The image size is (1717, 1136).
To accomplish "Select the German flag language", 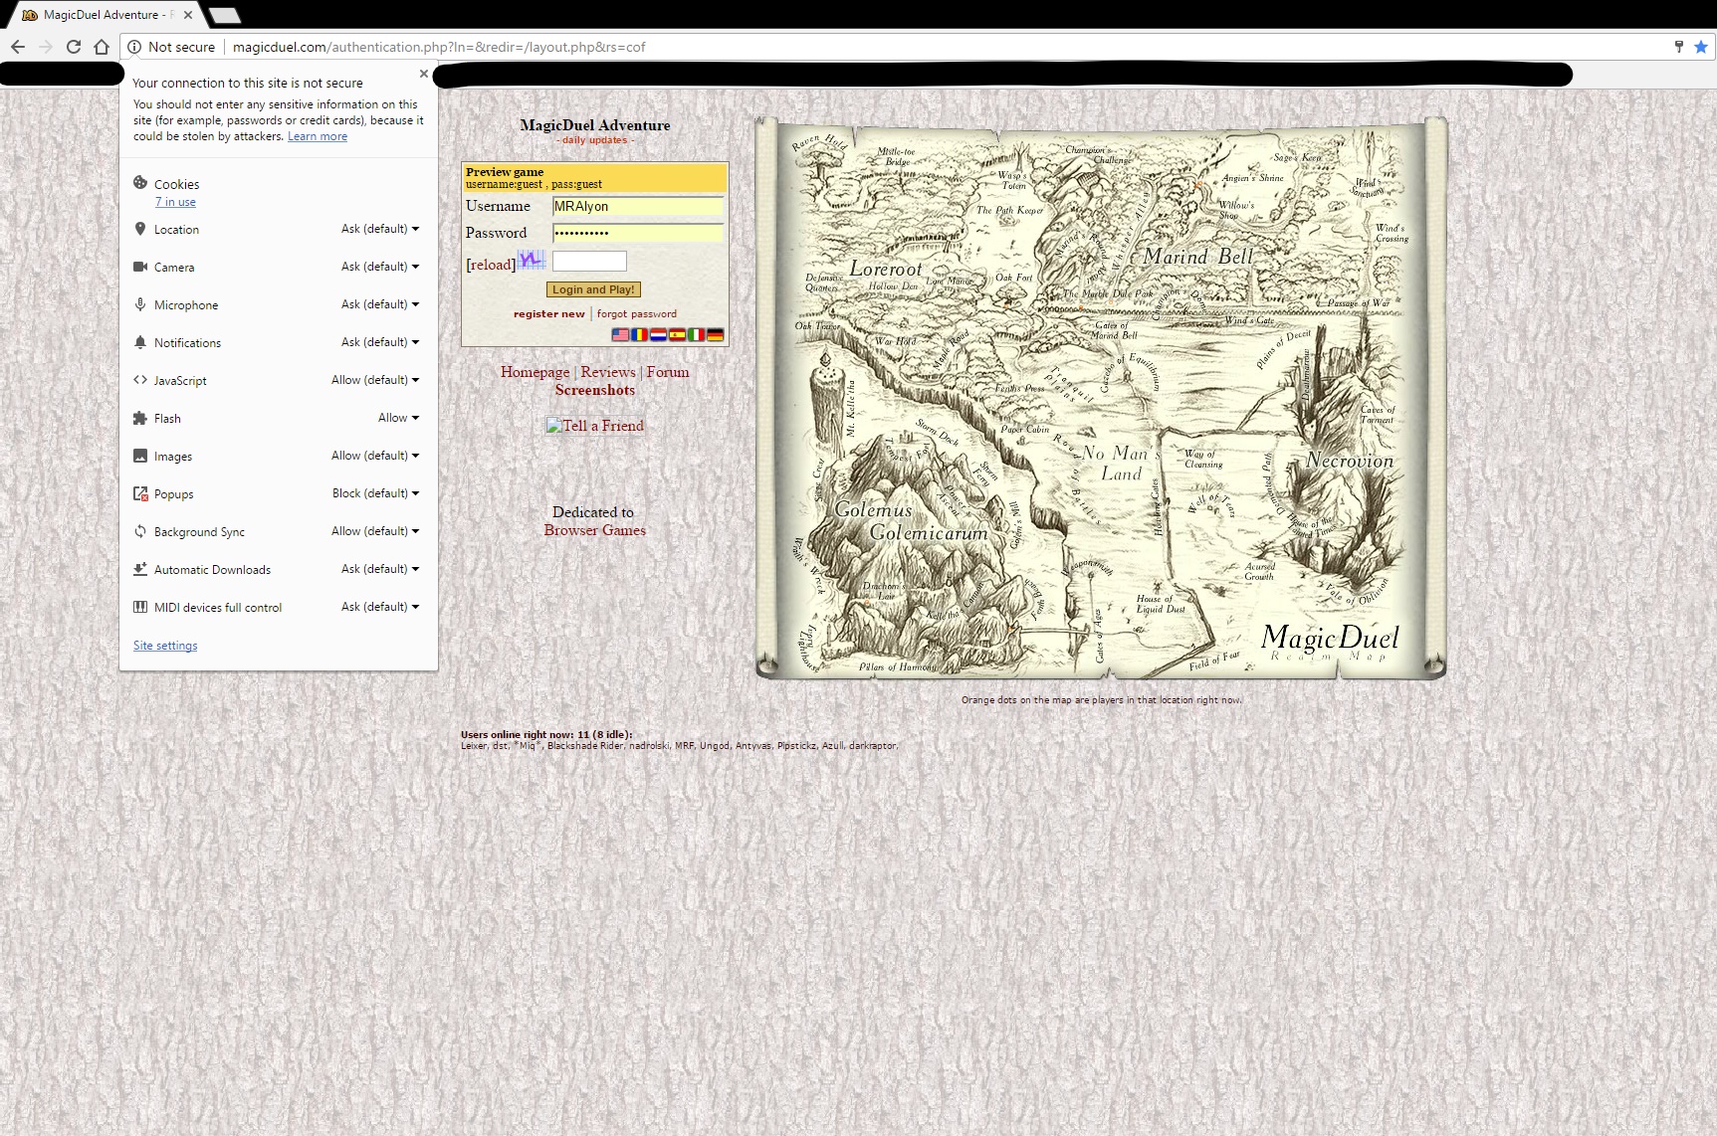I will [715, 335].
